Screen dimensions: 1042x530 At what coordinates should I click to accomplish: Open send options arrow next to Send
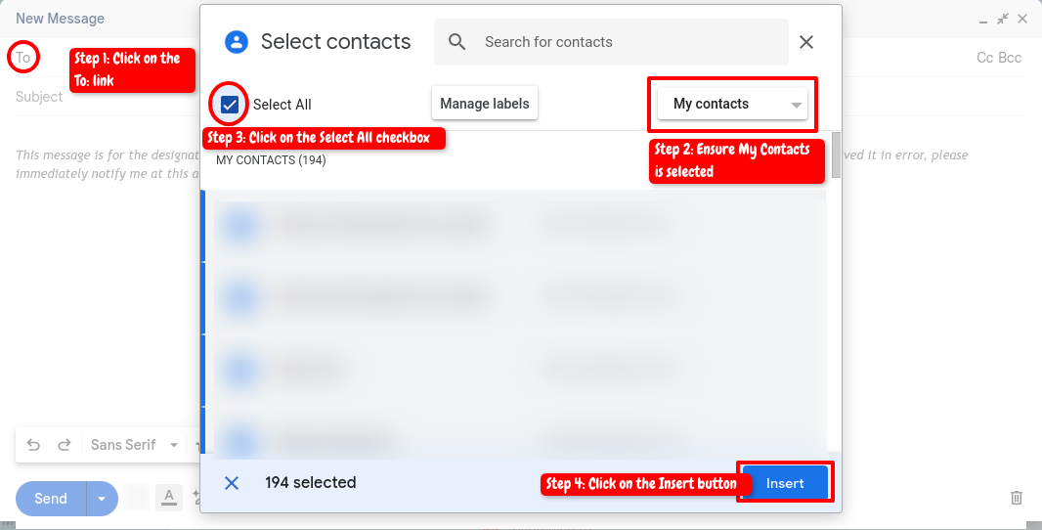tap(102, 499)
